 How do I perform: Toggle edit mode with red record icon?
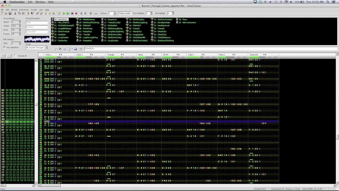pyautogui.click(x=76, y=13)
